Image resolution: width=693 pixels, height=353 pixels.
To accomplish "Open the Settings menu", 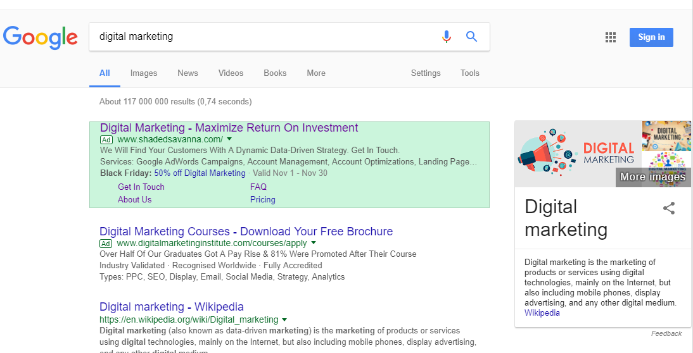I will 426,73.
